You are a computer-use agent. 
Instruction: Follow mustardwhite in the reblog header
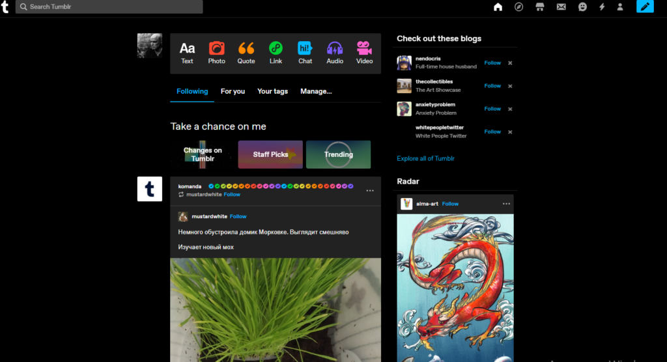(x=232, y=195)
